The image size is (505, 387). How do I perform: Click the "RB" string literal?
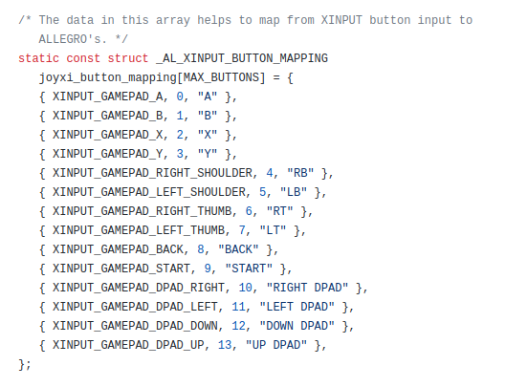click(x=300, y=173)
